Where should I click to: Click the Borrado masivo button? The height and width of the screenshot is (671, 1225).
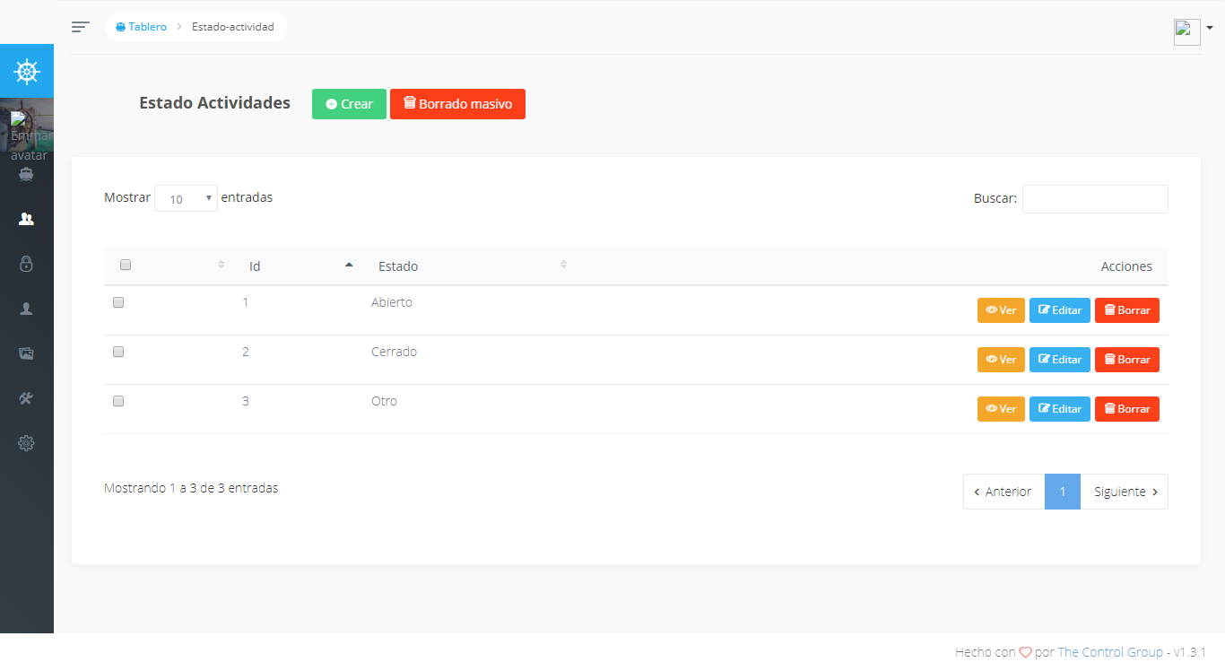[x=457, y=104]
